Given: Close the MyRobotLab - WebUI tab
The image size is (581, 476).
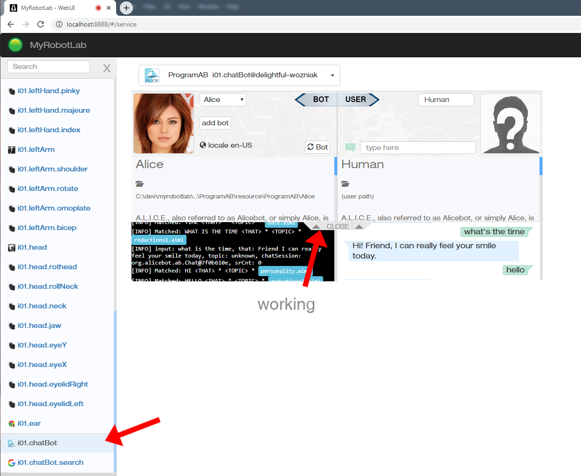Looking at the screenshot, I should (109, 8).
